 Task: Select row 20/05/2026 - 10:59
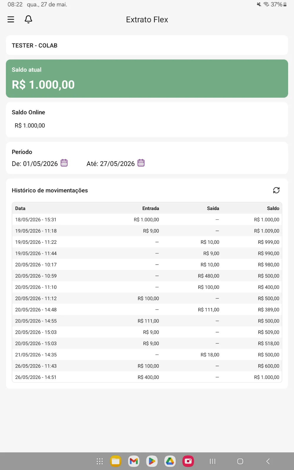coord(147,276)
